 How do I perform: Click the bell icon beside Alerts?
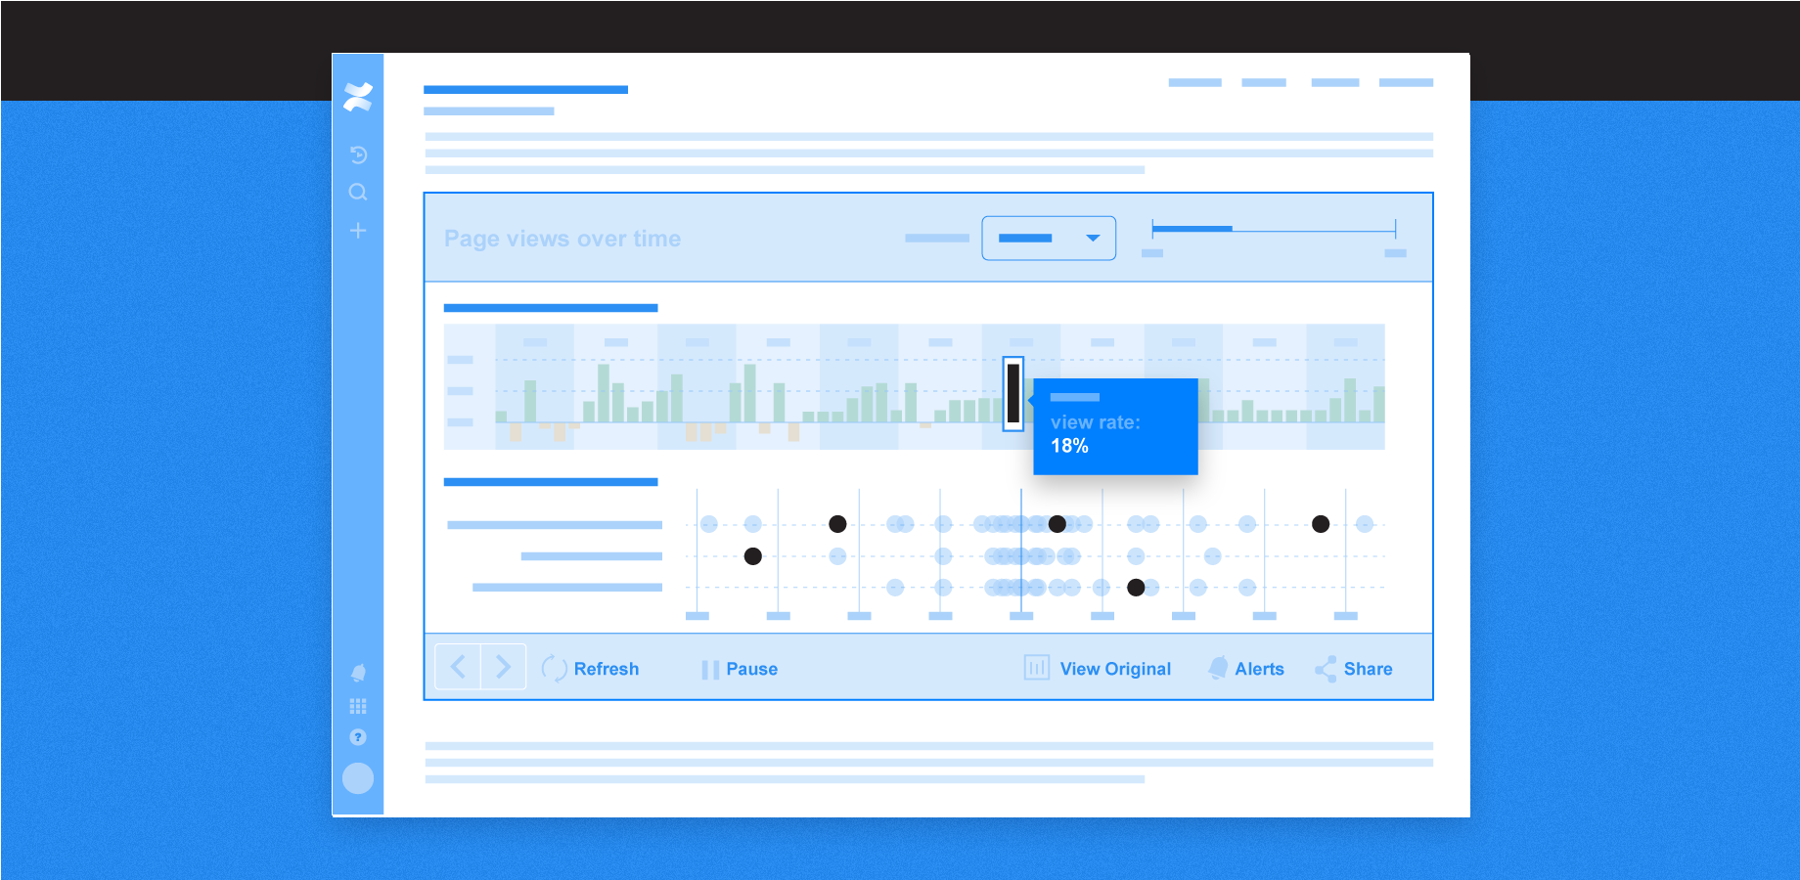click(x=1218, y=668)
